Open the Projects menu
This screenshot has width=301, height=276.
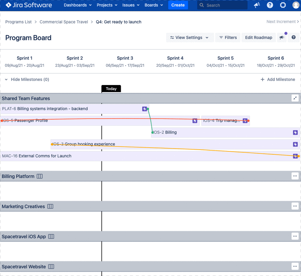[x=107, y=5]
